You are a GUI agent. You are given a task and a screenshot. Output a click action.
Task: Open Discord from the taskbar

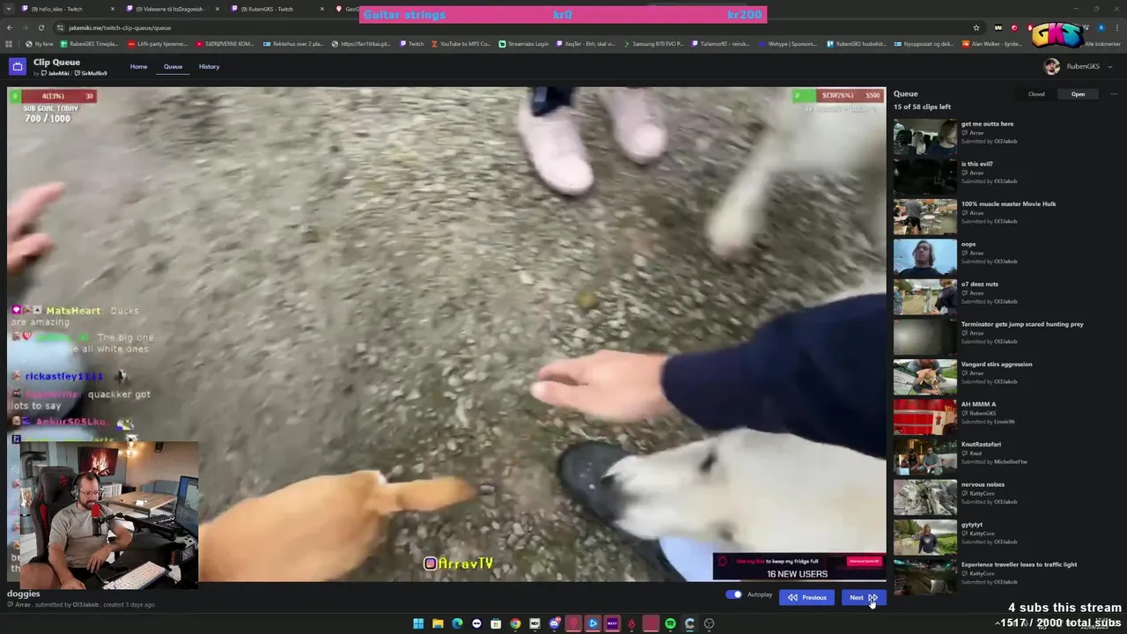(554, 623)
